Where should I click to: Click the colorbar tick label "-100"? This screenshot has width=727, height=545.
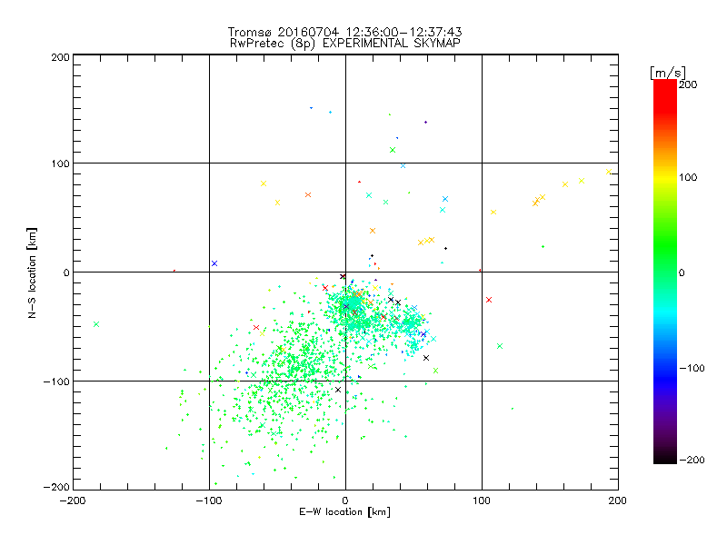[x=692, y=368]
